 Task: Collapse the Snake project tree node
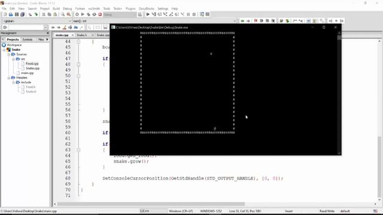pos(4,50)
